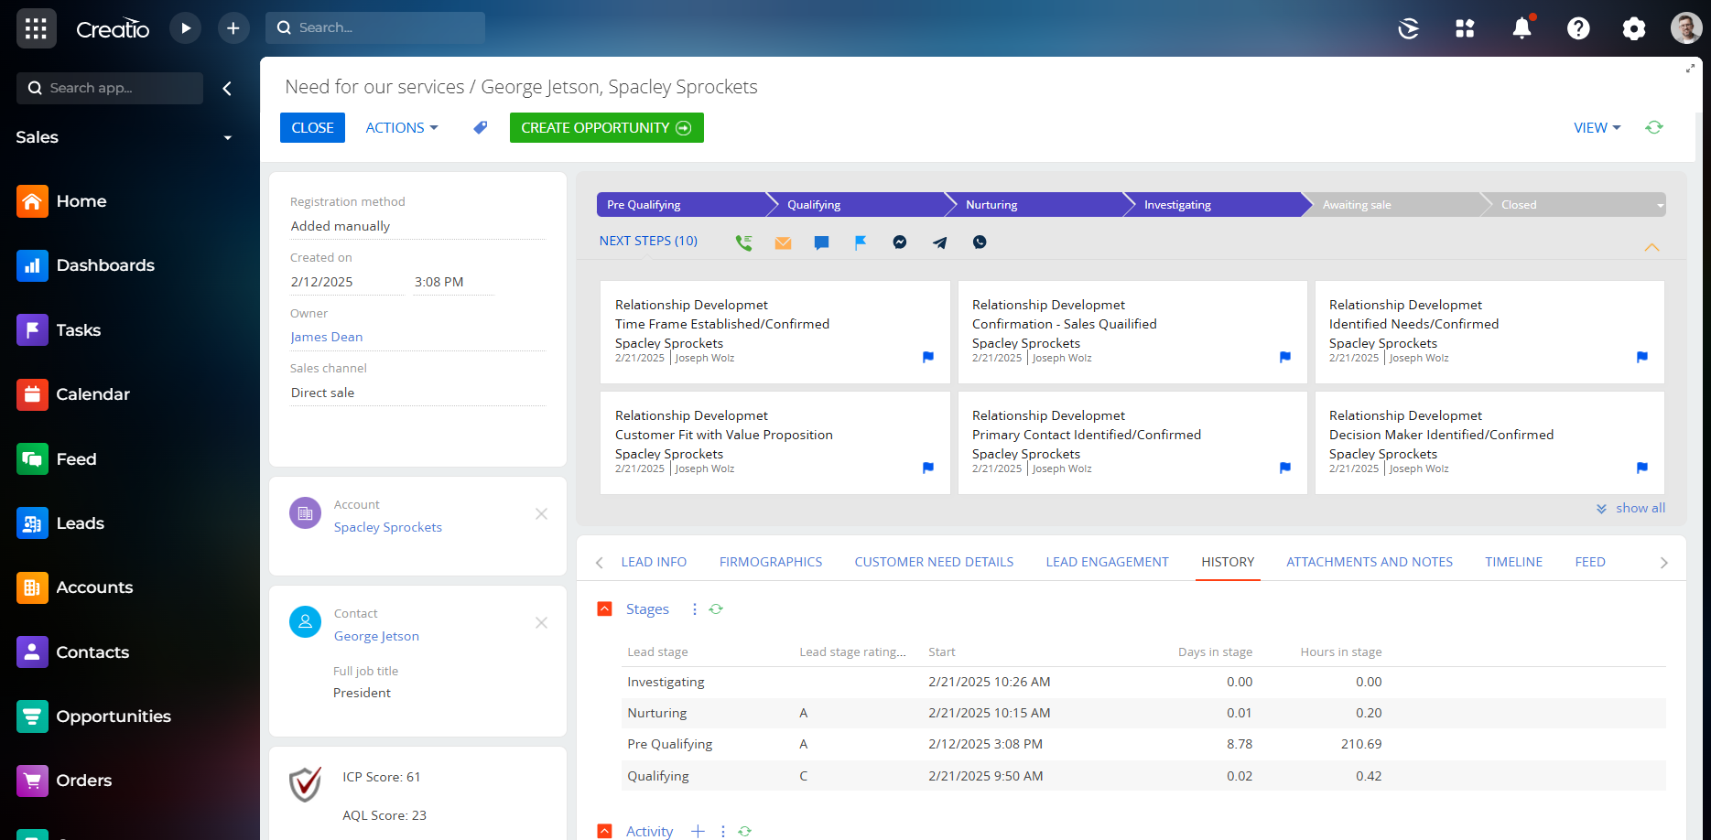This screenshot has width=1711, height=840.
Task: Click the global Search field
Action: tap(375, 28)
